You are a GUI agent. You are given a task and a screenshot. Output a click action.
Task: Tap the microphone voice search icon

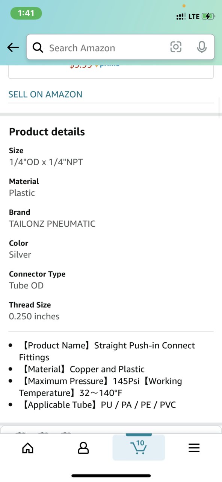[202, 47]
